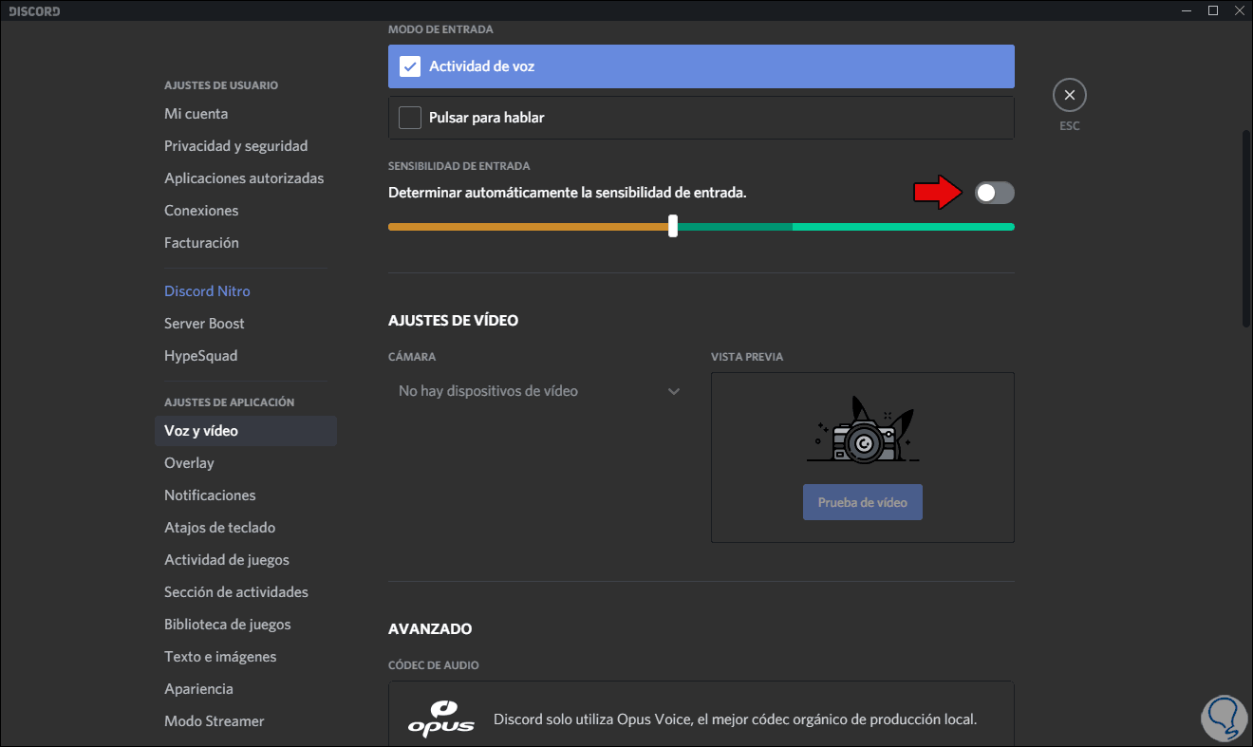Open the help bubble icon bottom right

pos(1224,719)
